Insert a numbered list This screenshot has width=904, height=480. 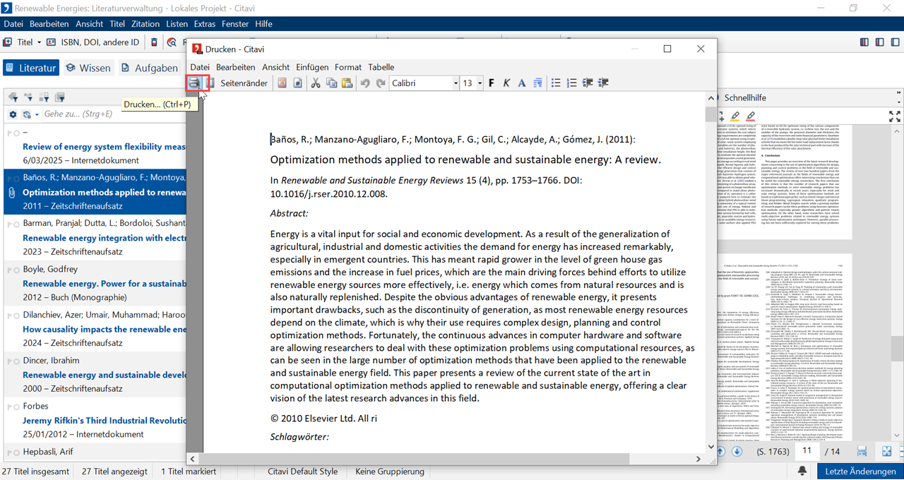(571, 83)
